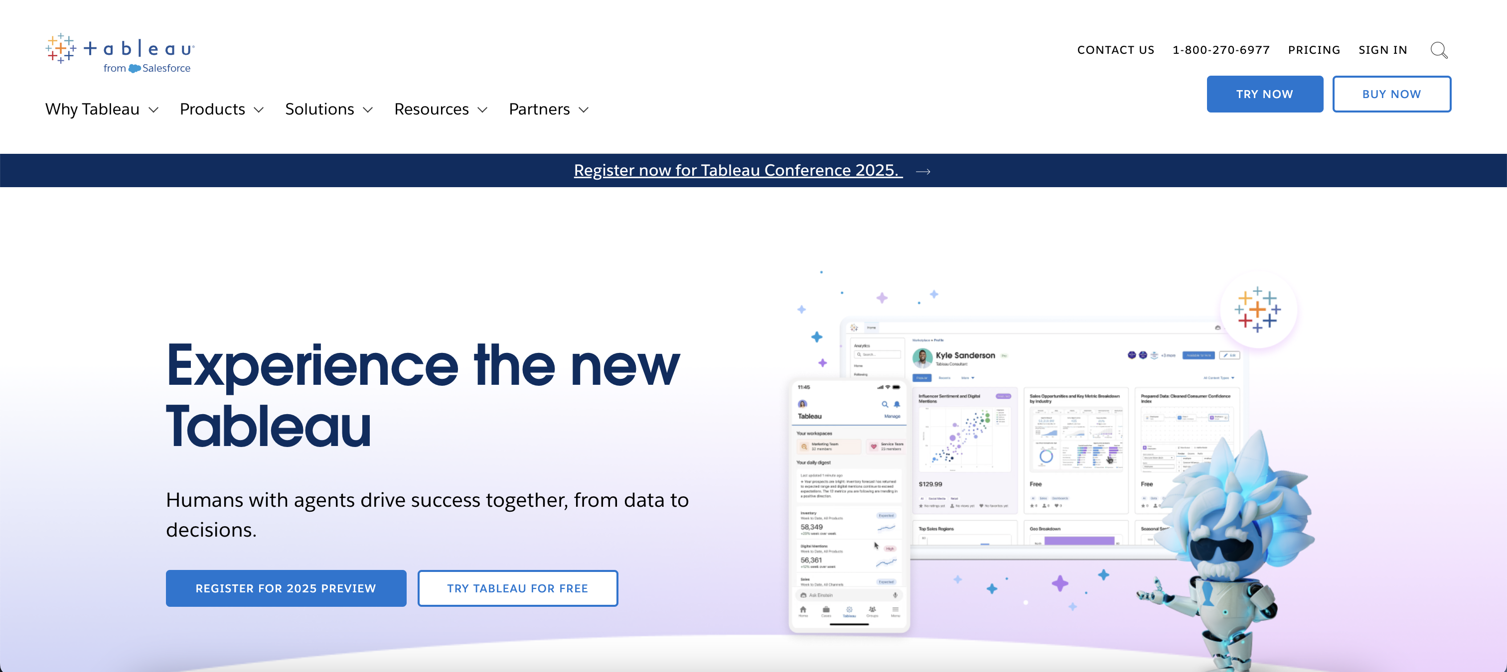Screen dimensions: 1507x672
Task: Click the arrow after conference banner text
Action: (923, 171)
